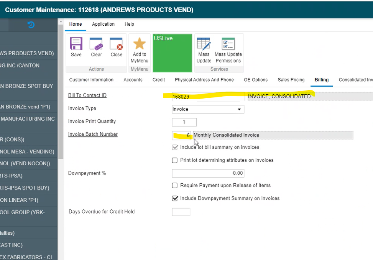
Task: Follow the Bill To Contact ID link
Action: (x=87, y=95)
